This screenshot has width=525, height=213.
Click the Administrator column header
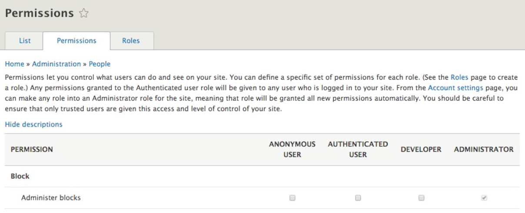[484, 150]
